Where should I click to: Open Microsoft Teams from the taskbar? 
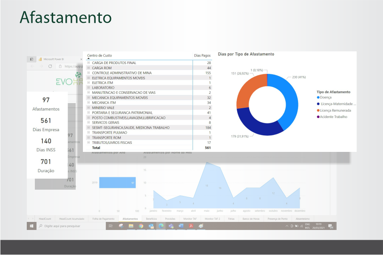tap(171, 226)
